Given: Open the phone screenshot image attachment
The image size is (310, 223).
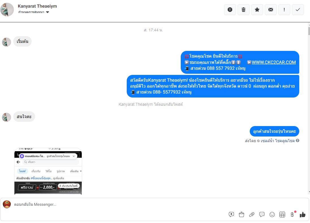Looking at the screenshot, I should click(x=48, y=171).
